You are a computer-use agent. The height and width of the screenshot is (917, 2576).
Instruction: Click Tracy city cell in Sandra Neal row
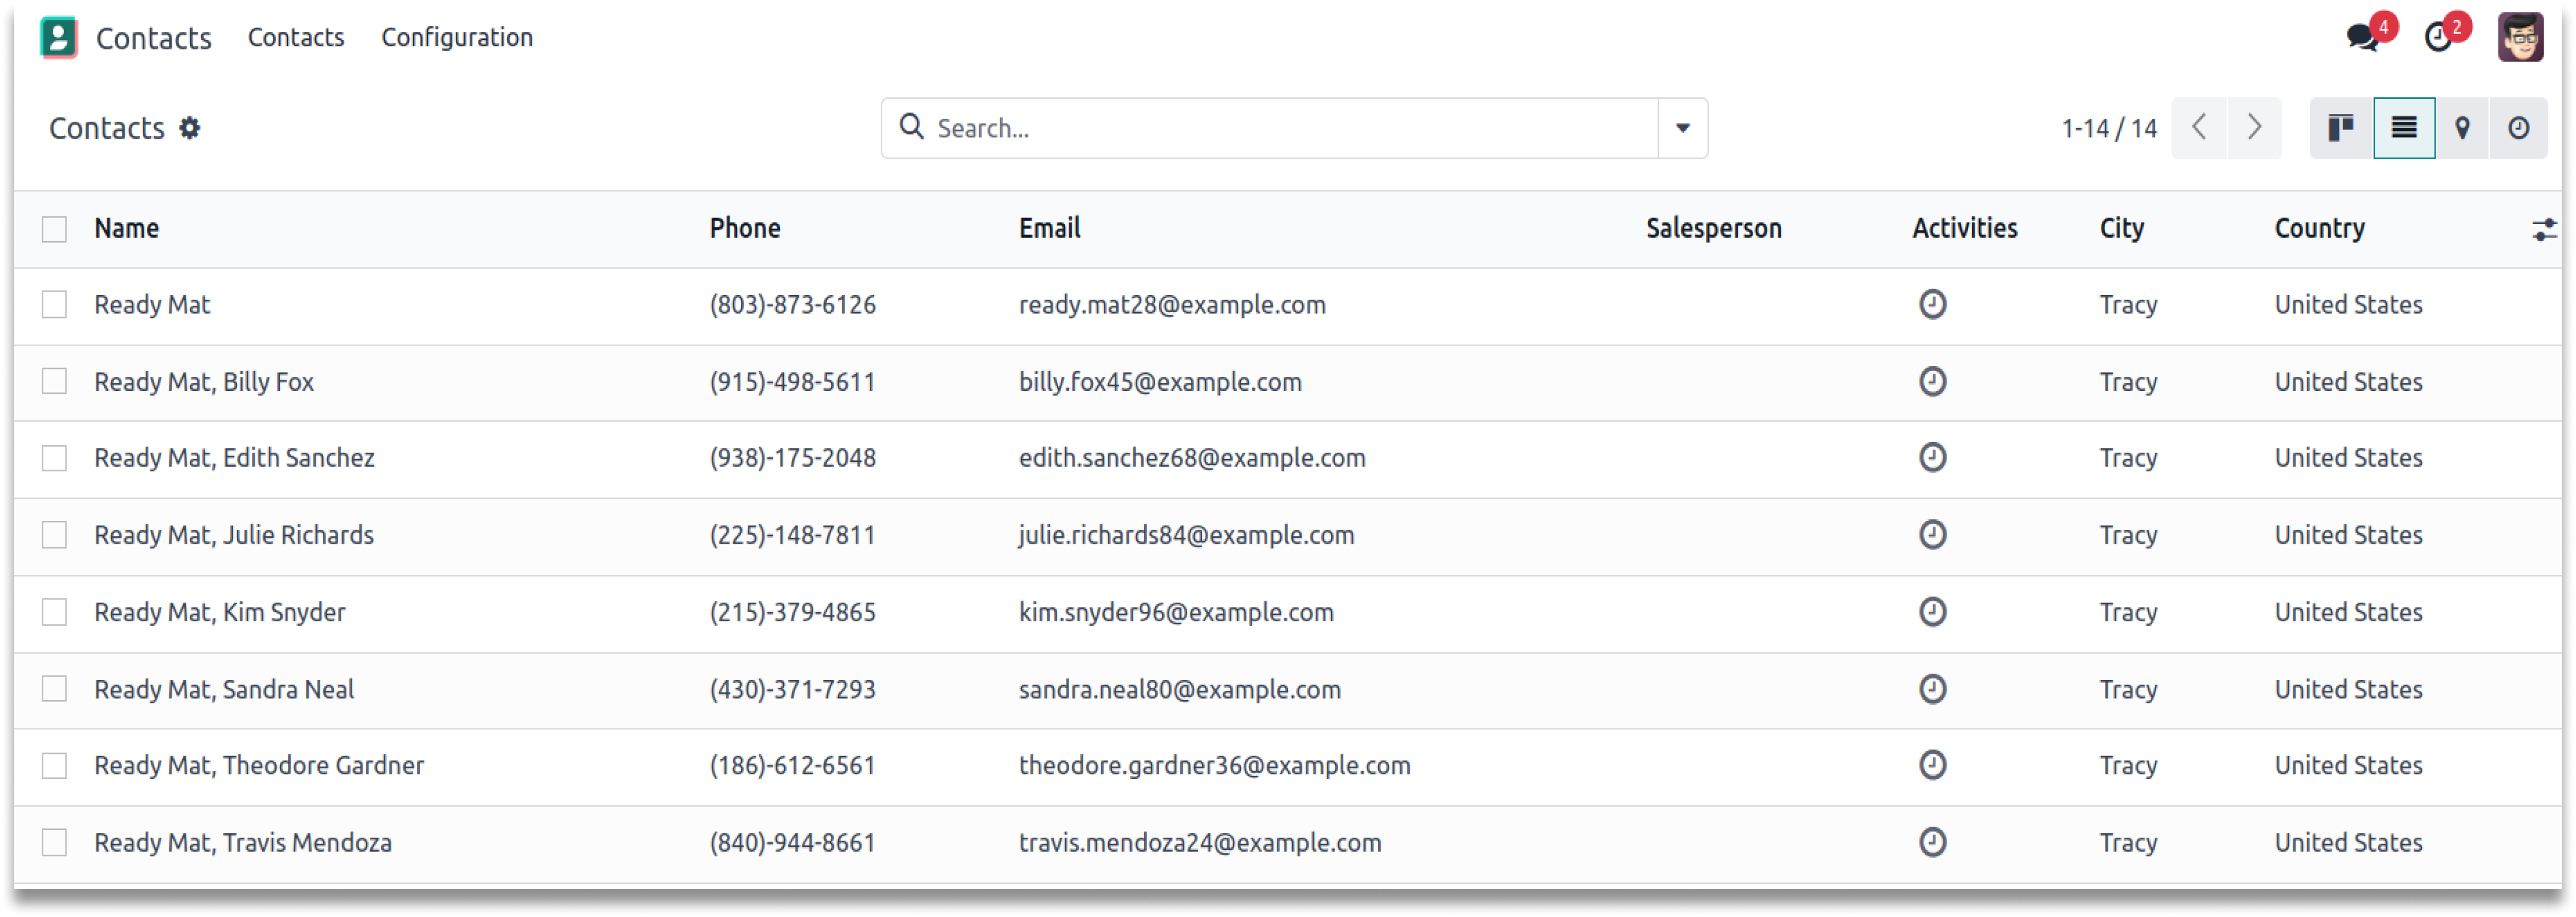click(x=2128, y=689)
